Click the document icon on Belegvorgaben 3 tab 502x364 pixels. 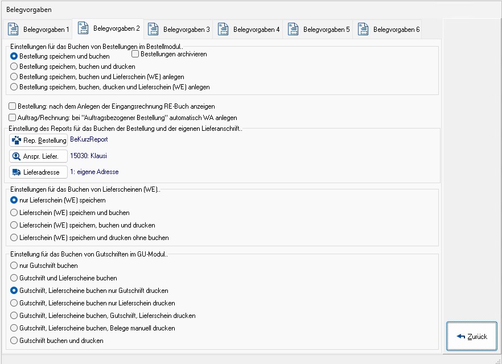click(x=153, y=29)
